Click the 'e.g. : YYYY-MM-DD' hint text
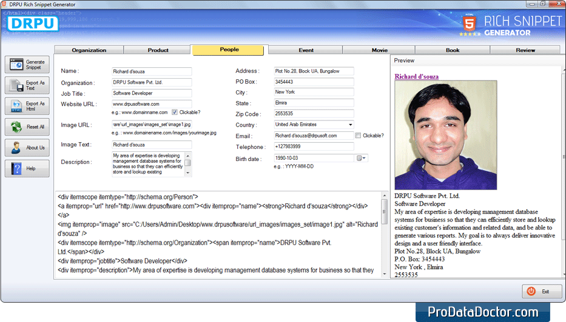The image size is (566, 322). (x=294, y=167)
